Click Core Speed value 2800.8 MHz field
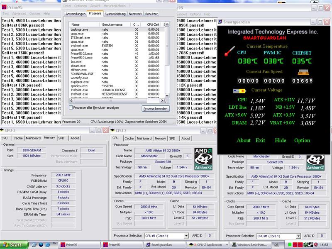The height and width of the screenshot is (249, 332). [x=149, y=207]
